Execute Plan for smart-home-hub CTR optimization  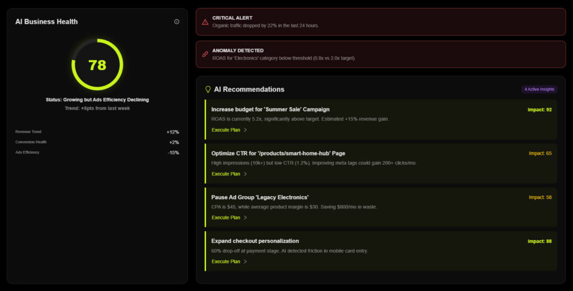tap(226, 174)
